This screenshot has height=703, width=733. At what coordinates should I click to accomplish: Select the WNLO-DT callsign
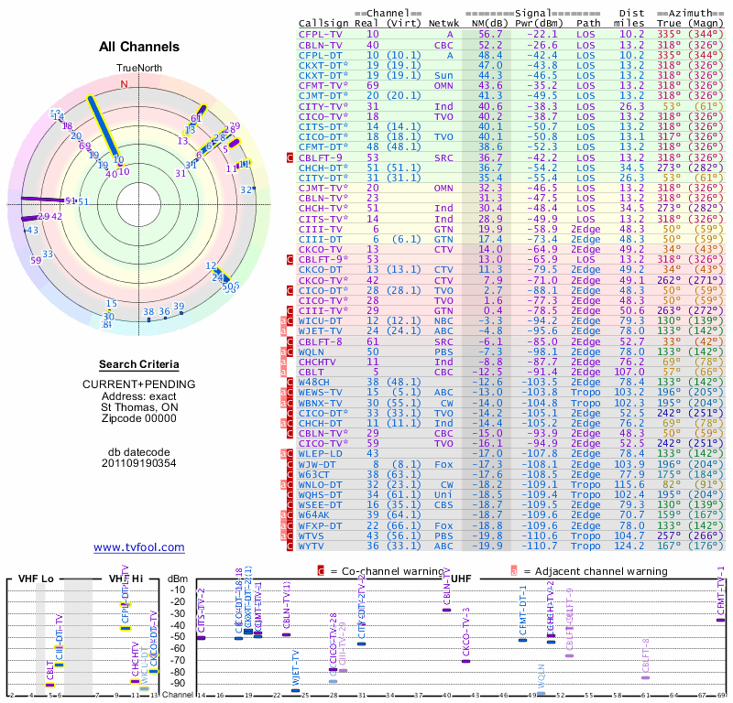[x=320, y=485]
